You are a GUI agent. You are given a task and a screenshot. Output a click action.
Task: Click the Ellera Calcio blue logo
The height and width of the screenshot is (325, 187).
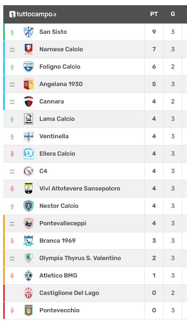point(29,154)
